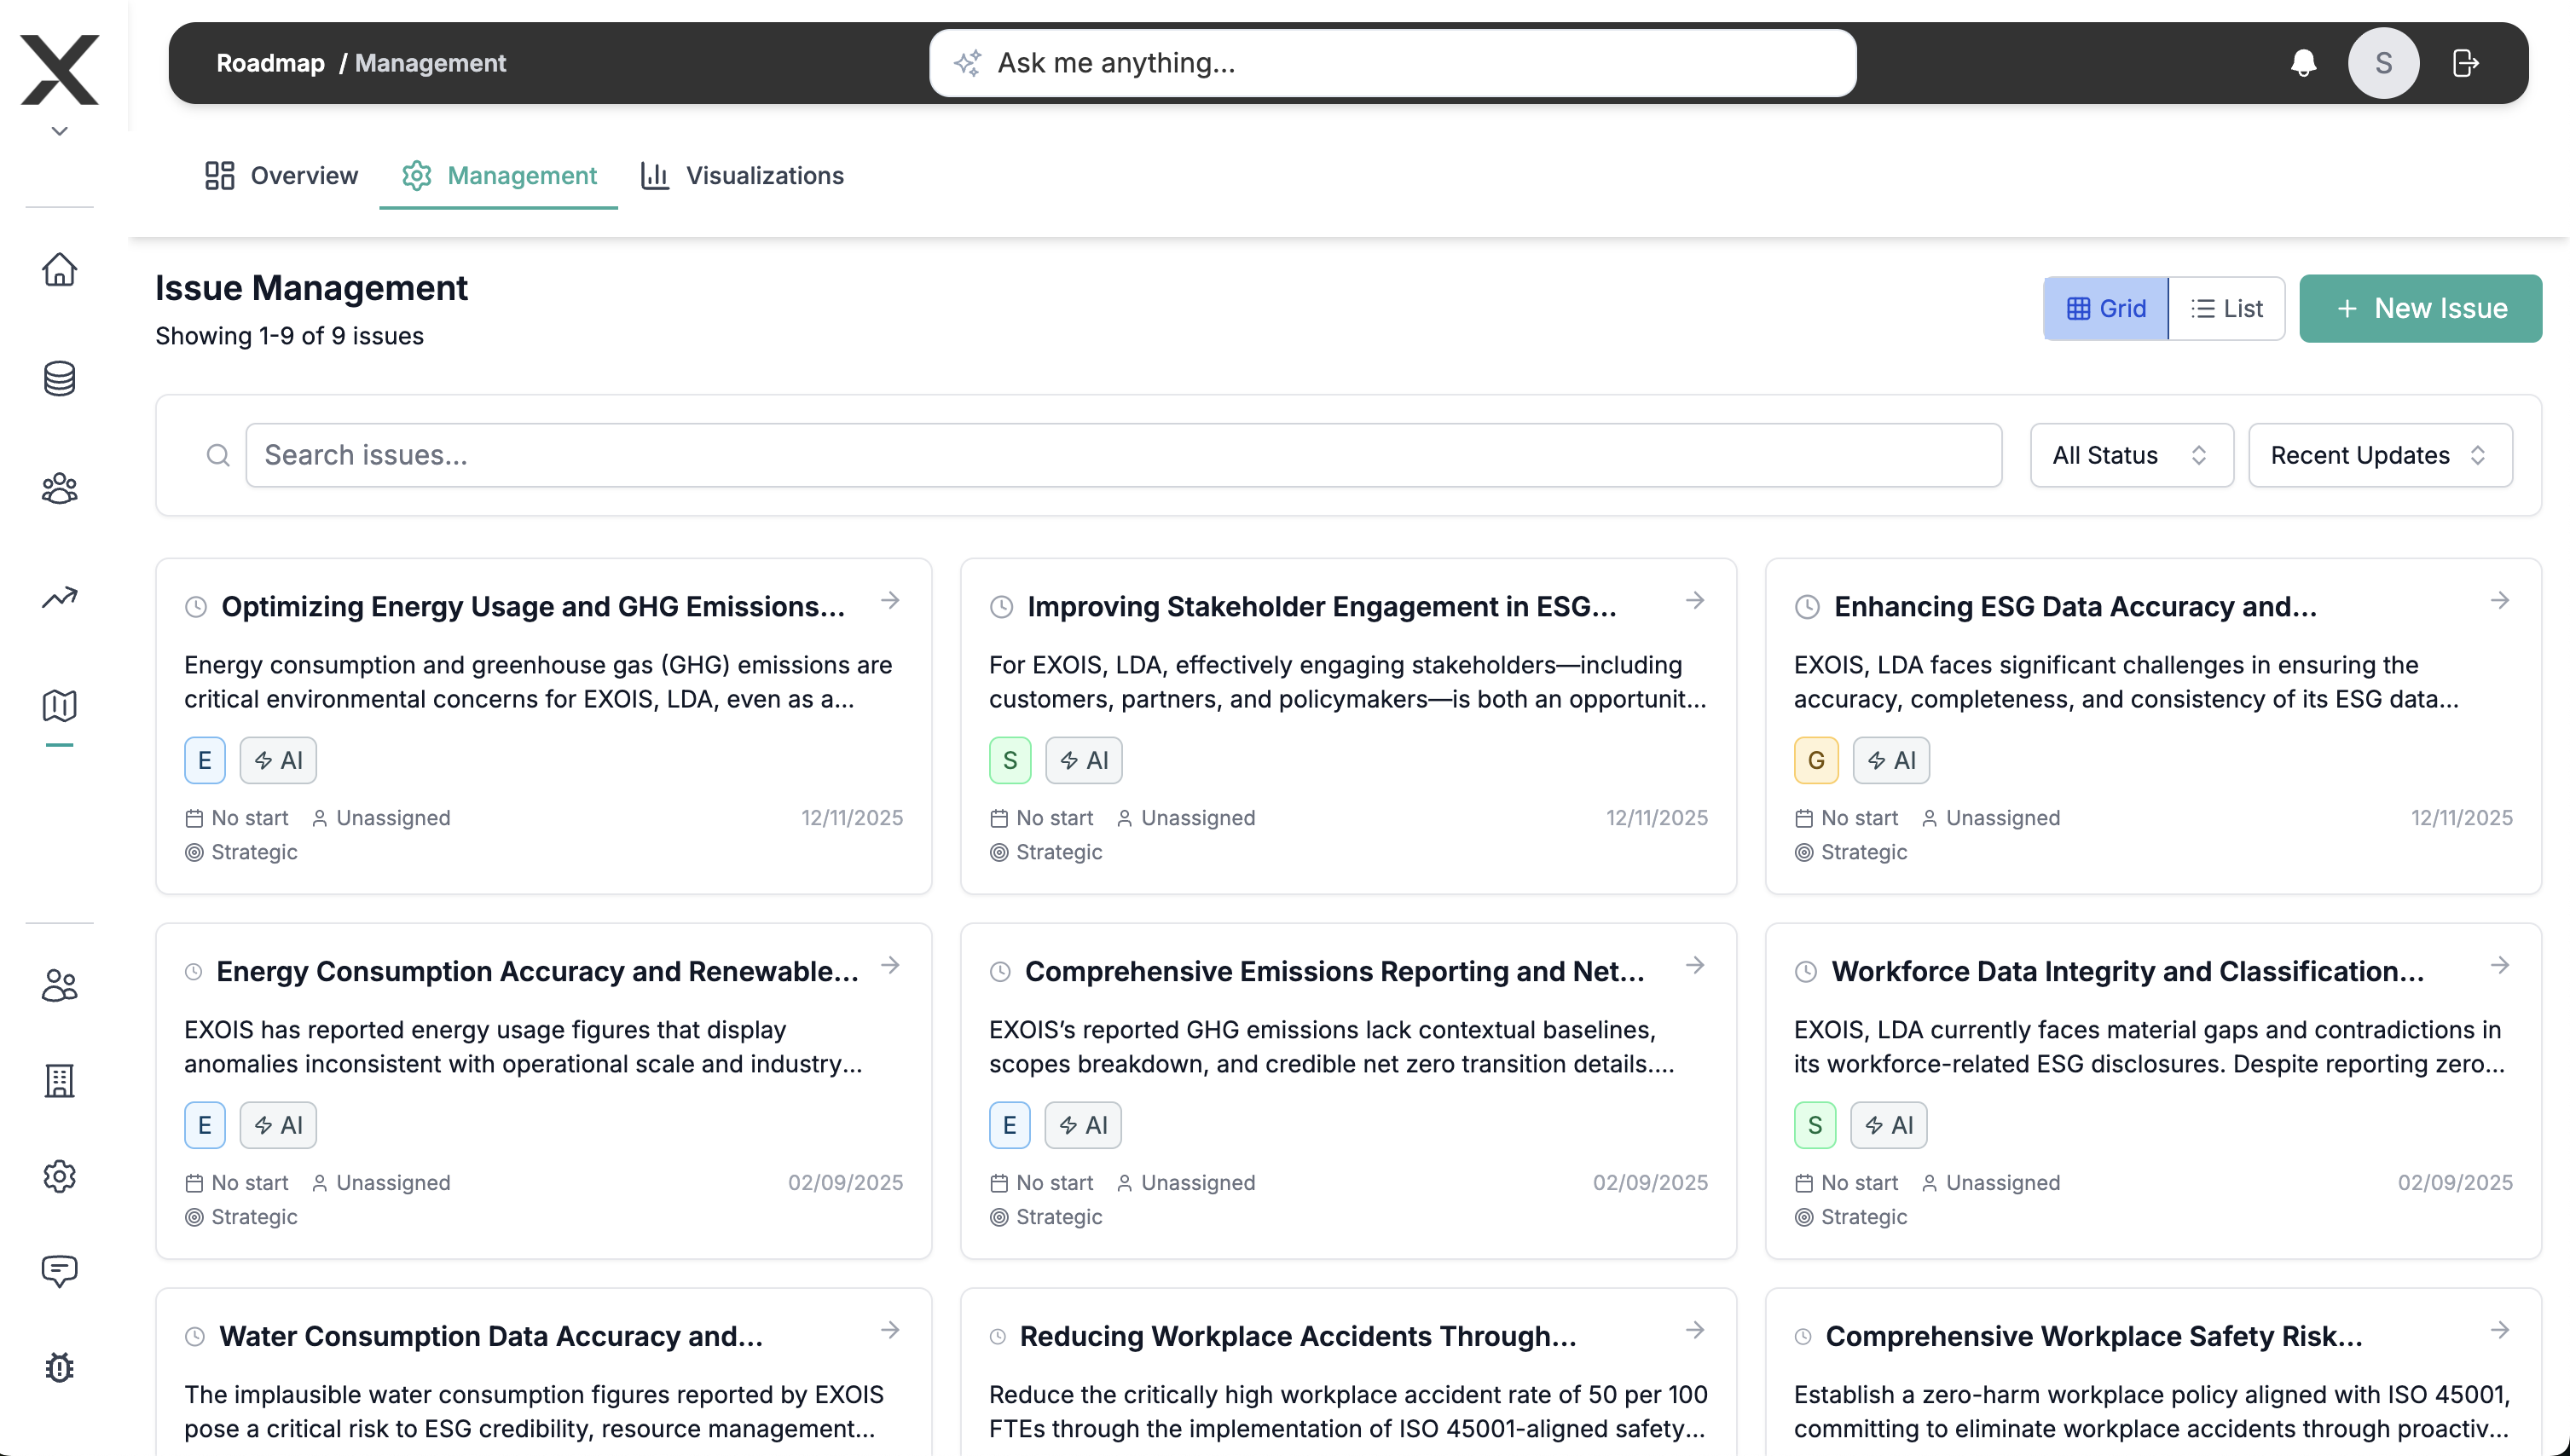Screen dimensions: 2570x1456
Task: Click the bug report sidebar icon
Action: [x=59, y=1367]
